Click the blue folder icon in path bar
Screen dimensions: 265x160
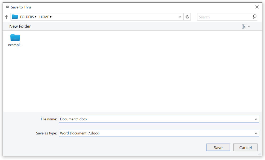(15, 17)
